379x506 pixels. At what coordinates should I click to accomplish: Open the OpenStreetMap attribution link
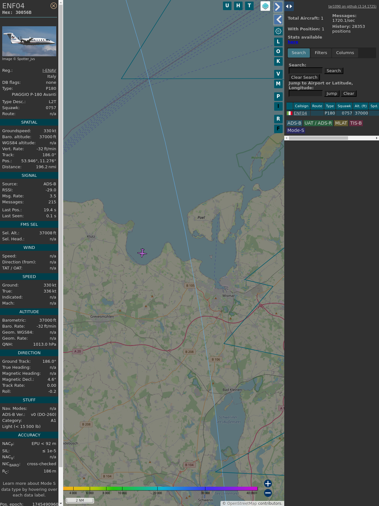(x=242, y=503)
